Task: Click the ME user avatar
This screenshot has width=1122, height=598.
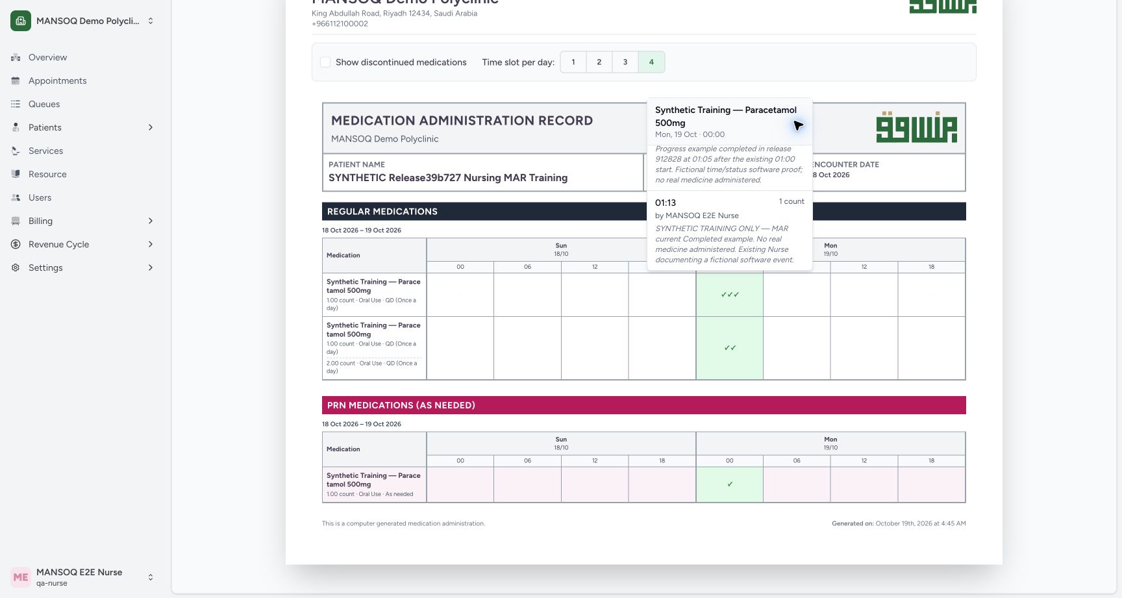Action: (21, 577)
